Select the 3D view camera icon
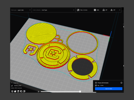This screenshot has height=100, width=134. pos(12,91)
